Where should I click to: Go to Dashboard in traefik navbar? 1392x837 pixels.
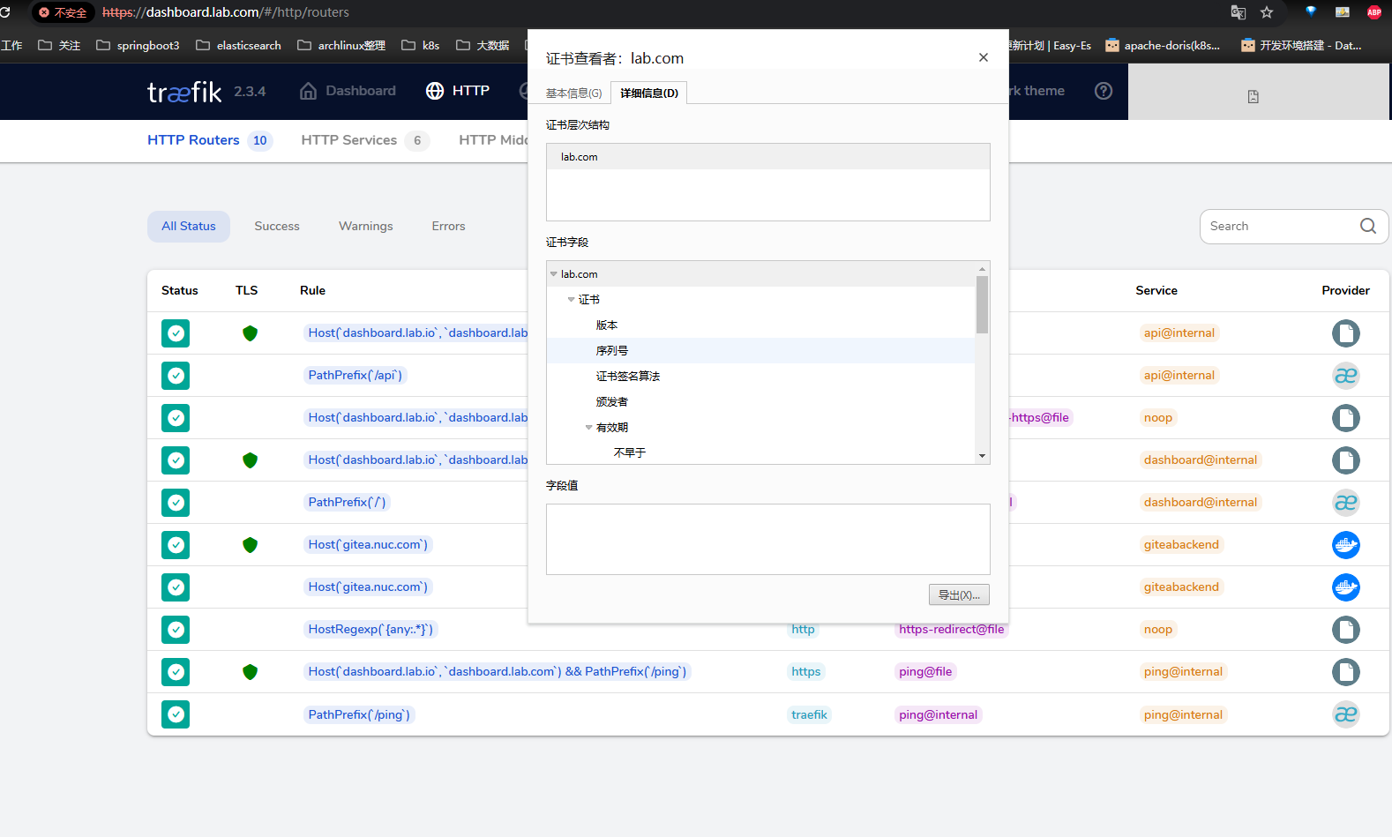[x=348, y=91]
